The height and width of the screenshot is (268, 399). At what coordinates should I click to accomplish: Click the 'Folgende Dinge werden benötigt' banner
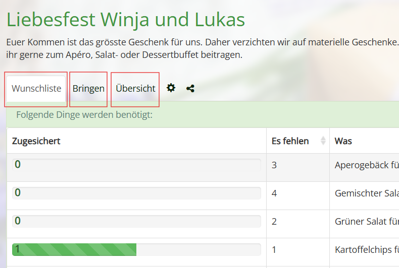(84, 115)
